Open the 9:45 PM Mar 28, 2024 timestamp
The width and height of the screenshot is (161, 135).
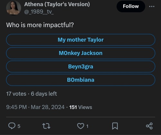tap(35, 107)
